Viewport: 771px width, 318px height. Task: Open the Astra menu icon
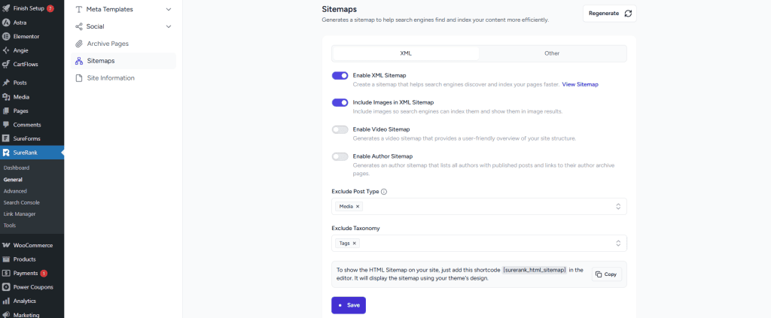[x=6, y=23]
